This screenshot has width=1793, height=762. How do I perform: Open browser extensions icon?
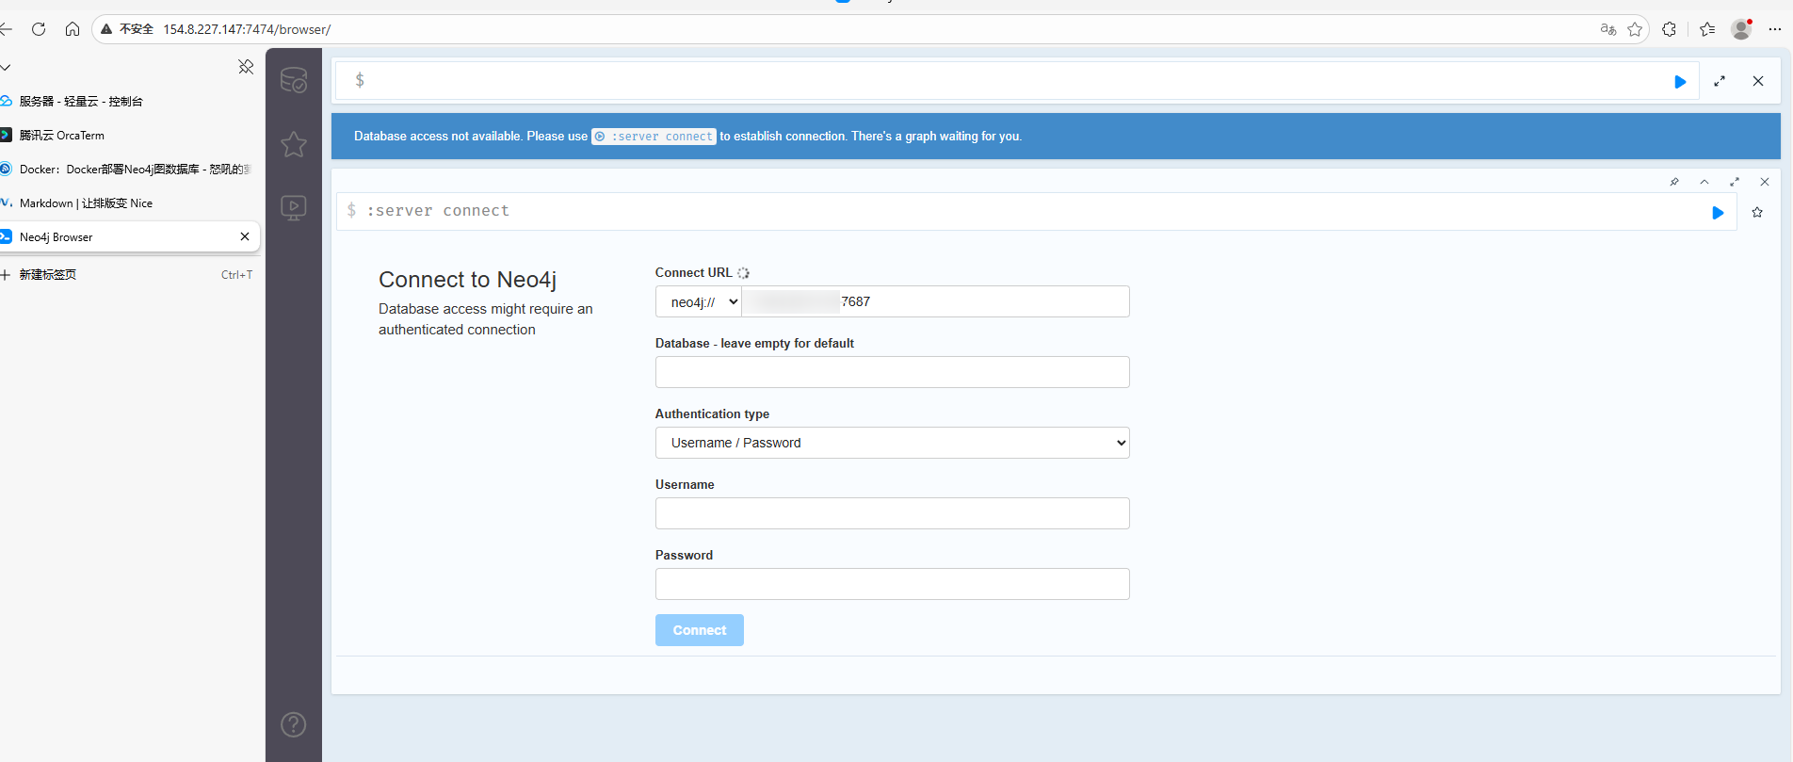[1670, 29]
